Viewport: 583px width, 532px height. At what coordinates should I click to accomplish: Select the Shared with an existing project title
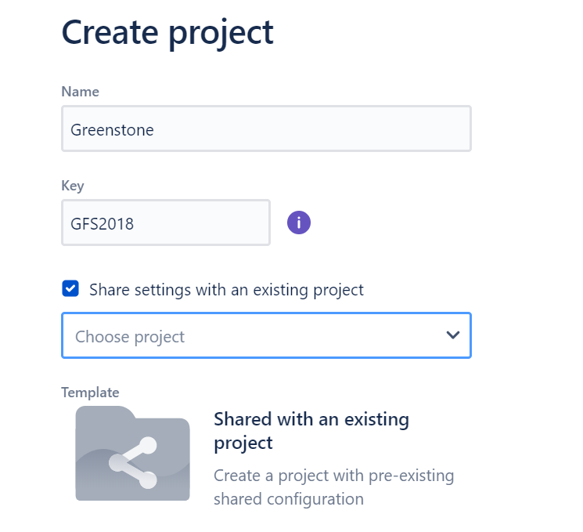311,431
